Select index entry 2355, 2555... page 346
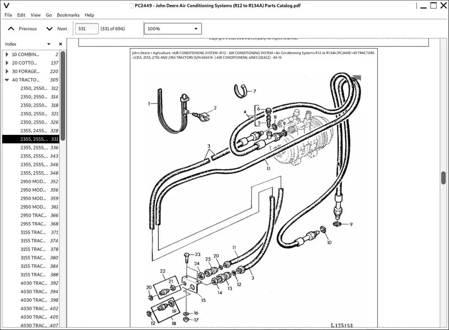 tap(31, 164)
